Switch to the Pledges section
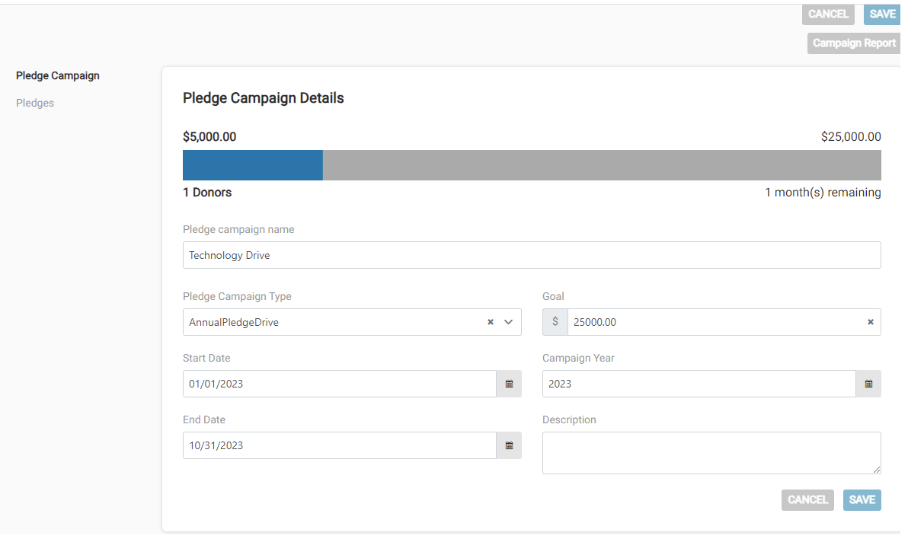Viewport: 908px width, 539px height. 35,103
